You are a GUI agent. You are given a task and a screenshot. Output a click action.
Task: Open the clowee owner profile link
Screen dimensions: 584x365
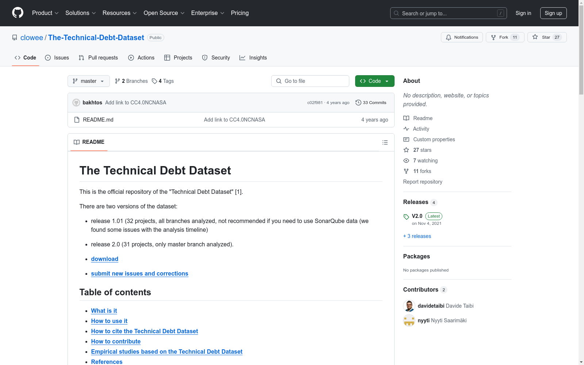tap(32, 38)
